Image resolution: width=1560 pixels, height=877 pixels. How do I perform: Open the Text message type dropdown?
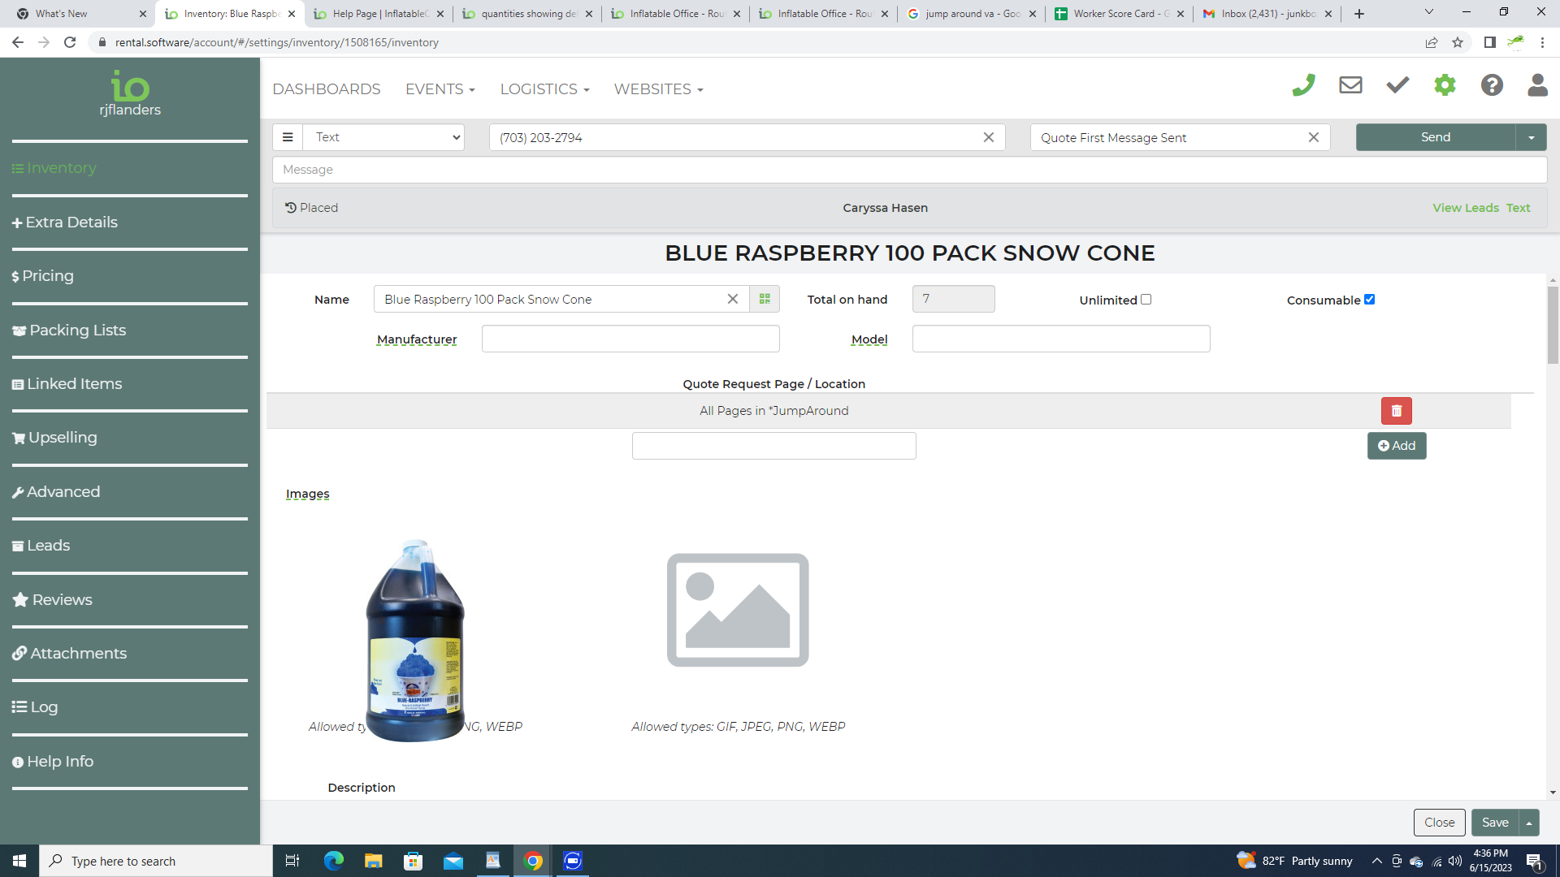pos(383,137)
